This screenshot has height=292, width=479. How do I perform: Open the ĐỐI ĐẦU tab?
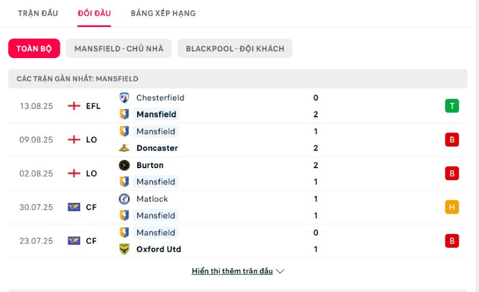[94, 13]
